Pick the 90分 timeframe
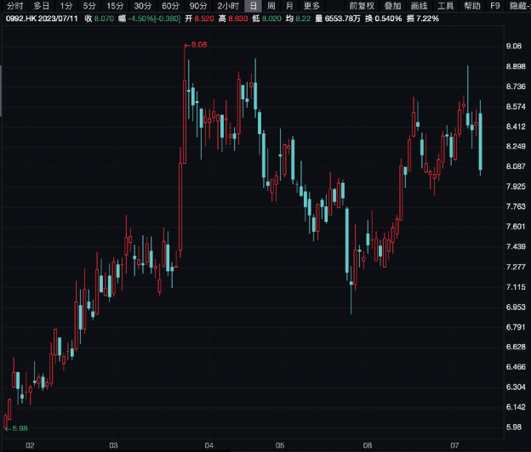 (x=198, y=6)
